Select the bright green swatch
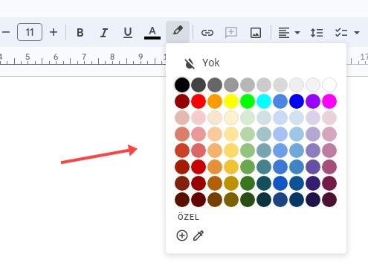The image size is (368, 269). (x=248, y=101)
